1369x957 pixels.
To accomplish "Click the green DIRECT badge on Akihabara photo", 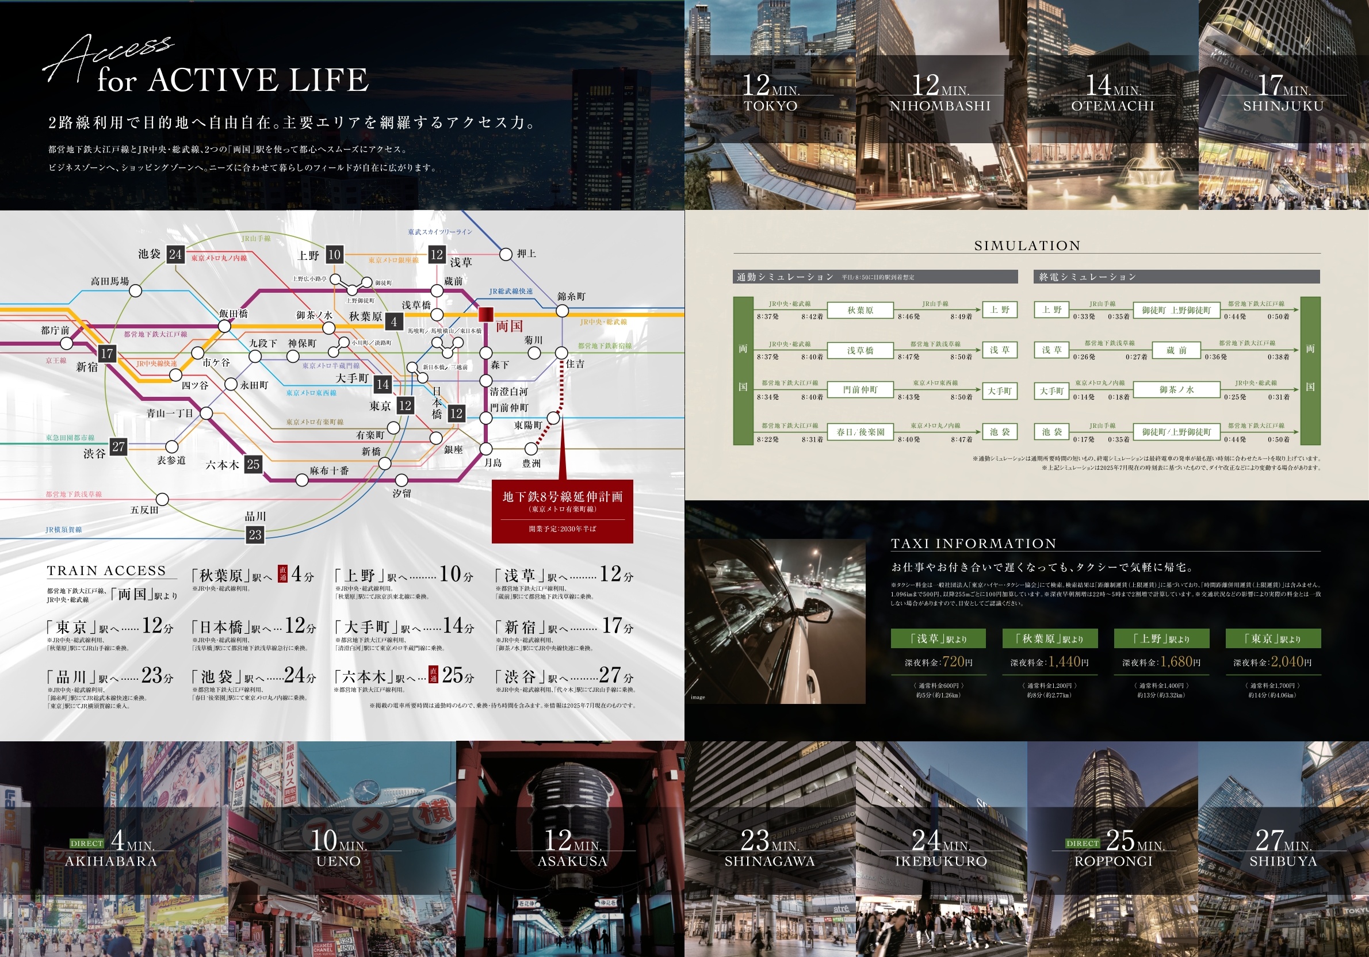I will pyautogui.click(x=87, y=843).
